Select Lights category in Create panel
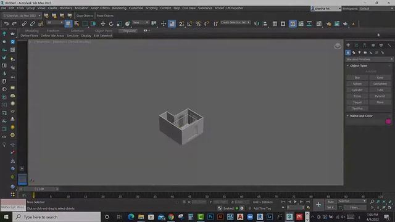Viewport: 395px width, 222px height. coord(359,52)
